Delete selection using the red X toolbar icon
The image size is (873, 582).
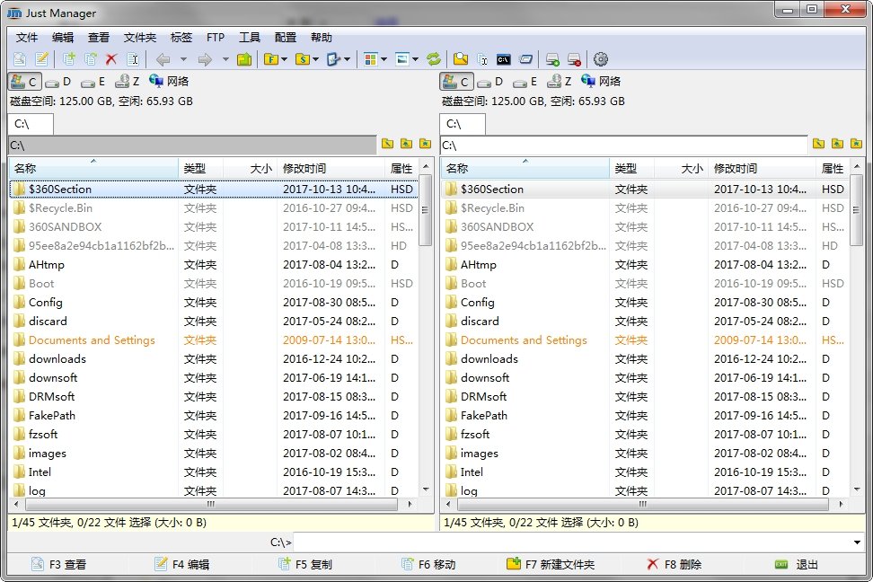(x=110, y=59)
